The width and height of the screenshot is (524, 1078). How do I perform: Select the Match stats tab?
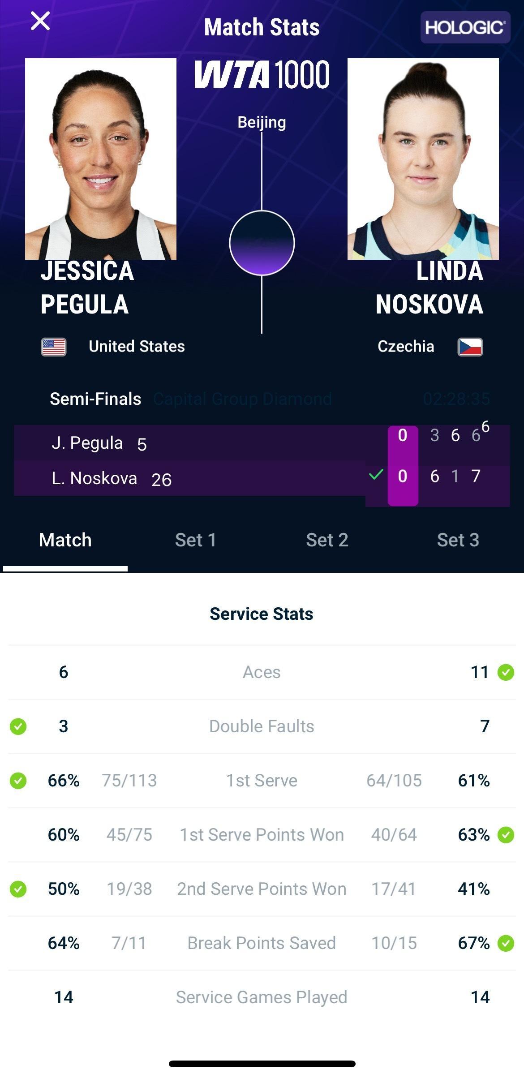click(65, 540)
